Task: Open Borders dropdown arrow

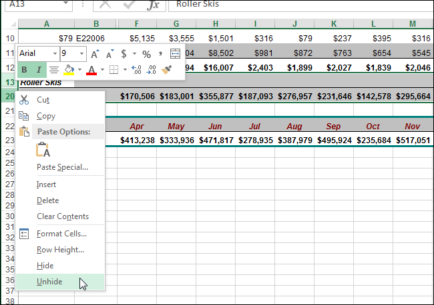Action: pos(125,69)
